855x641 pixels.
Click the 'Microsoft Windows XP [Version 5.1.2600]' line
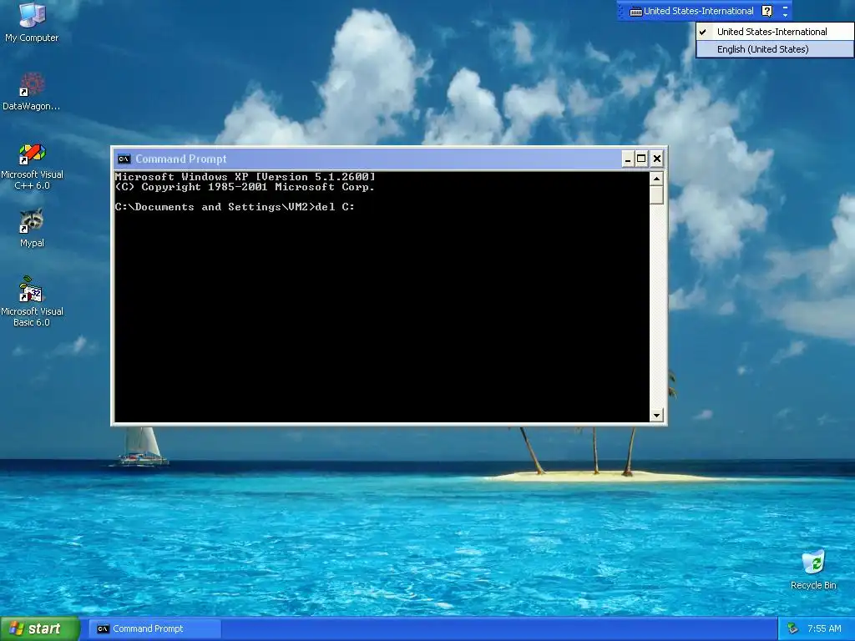click(245, 177)
